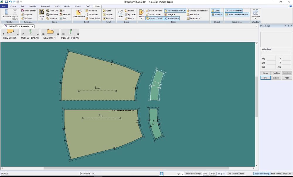Open Quick Access toolbar customize arrow

(x=21, y=2)
